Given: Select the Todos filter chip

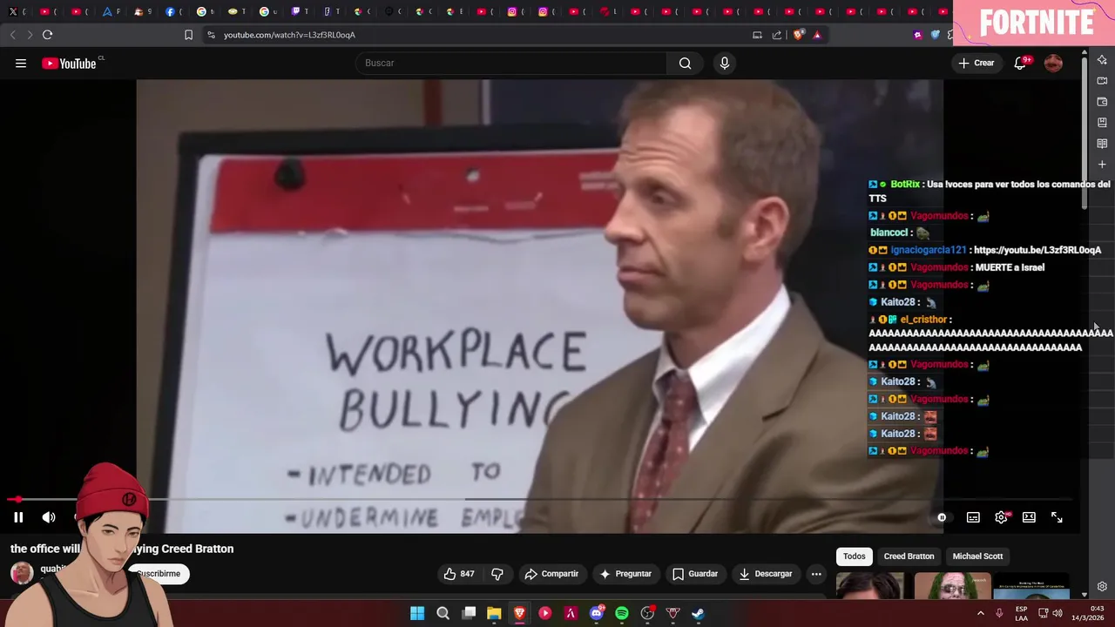Looking at the screenshot, I should coord(855,556).
